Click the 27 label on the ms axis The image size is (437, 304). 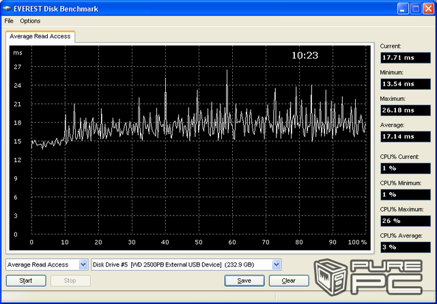[18, 67]
